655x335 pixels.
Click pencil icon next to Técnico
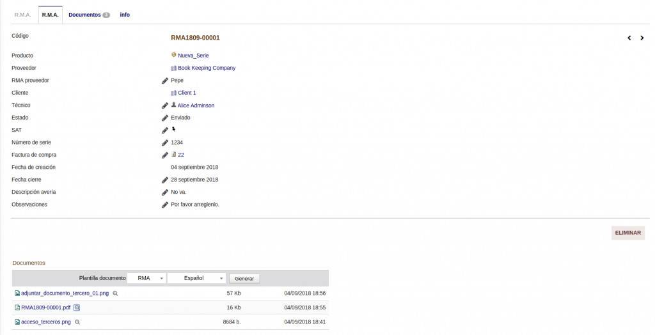coord(165,105)
